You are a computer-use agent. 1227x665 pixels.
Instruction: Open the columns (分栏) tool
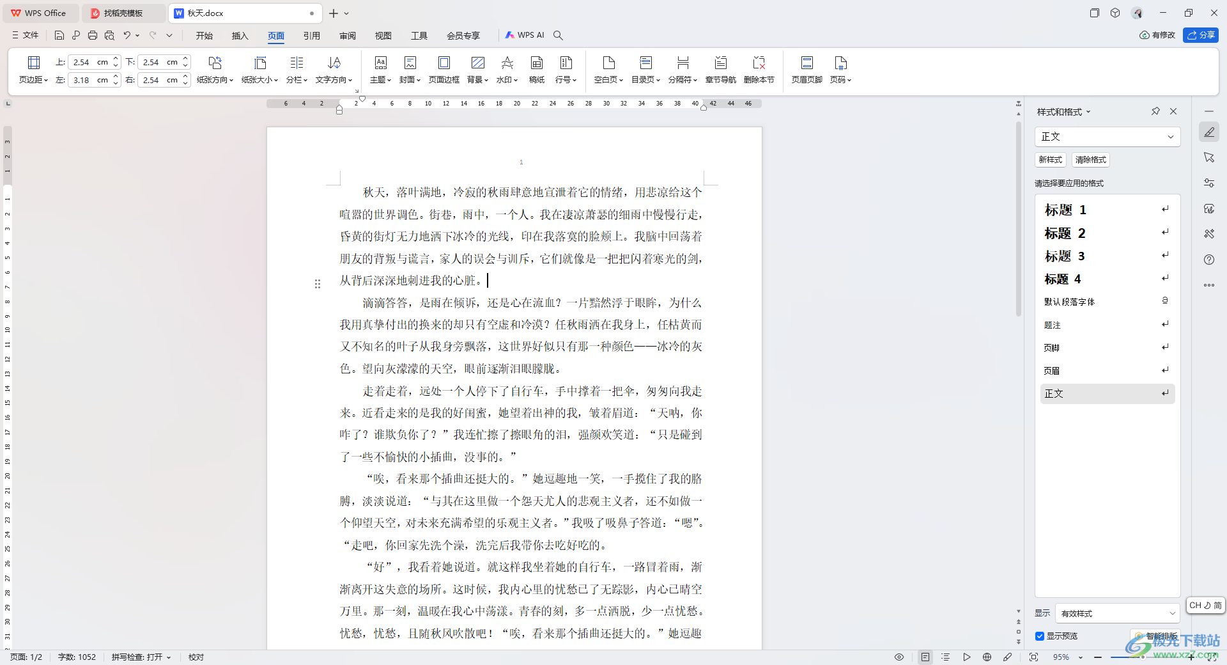297,70
